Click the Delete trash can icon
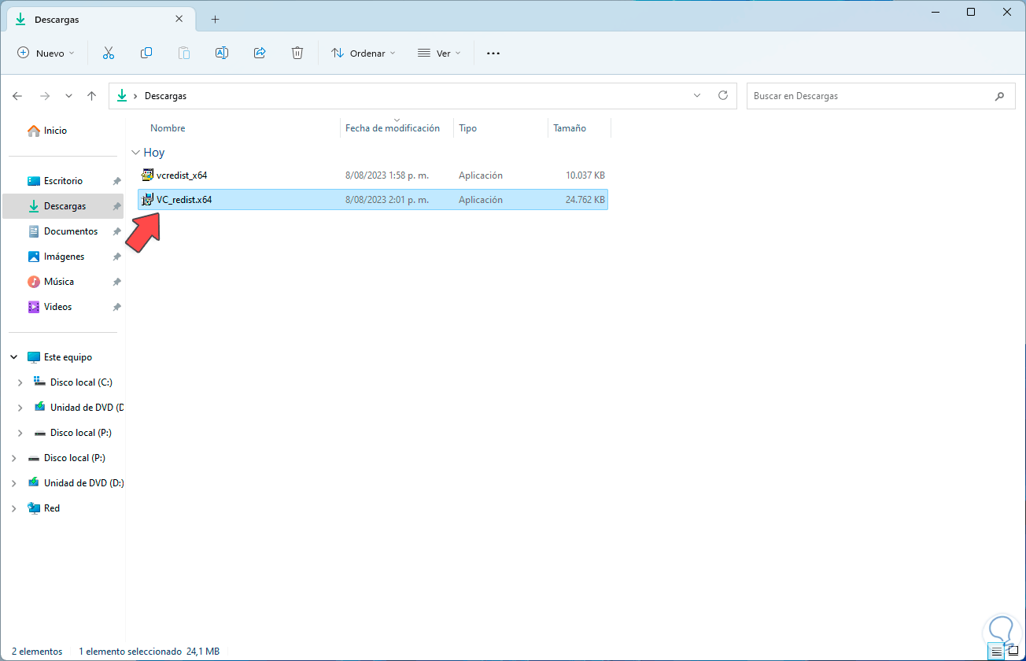Viewport: 1026px width, 661px height. point(297,53)
